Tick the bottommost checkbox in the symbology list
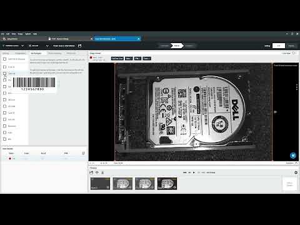The image size is (300, 225). tap(4, 139)
